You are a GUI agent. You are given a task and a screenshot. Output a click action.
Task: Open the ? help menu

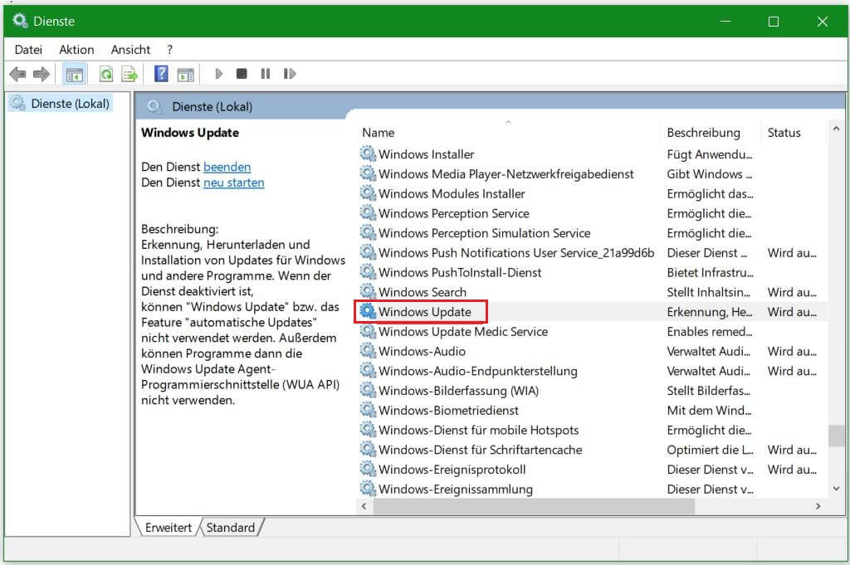pyautogui.click(x=169, y=50)
